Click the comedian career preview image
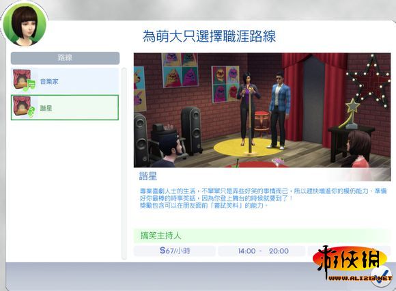396x291 pixels. pyautogui.click(x=262, y=110)
